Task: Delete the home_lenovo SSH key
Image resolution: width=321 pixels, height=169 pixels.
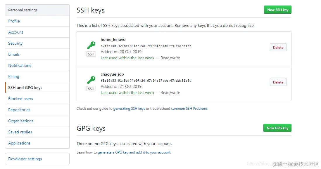Action: tap(278, 48)
